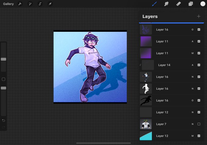Tap the black shadow thumbnail of Layer 16
The width and height of the screenshot is (207, 145).
(x=146, y=100)
